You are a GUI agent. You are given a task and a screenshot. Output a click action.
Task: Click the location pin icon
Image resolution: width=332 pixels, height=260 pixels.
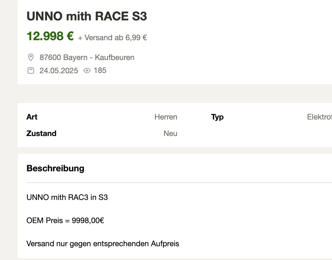coord(31,57)
